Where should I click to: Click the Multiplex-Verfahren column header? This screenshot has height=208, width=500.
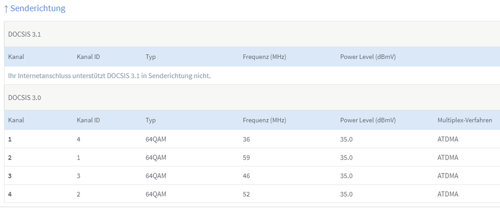pos(464,120)
